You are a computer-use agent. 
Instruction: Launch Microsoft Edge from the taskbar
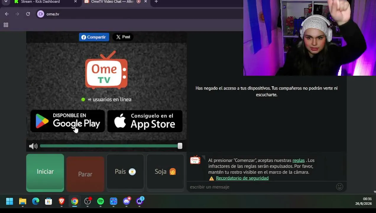[x=35, y=201]
